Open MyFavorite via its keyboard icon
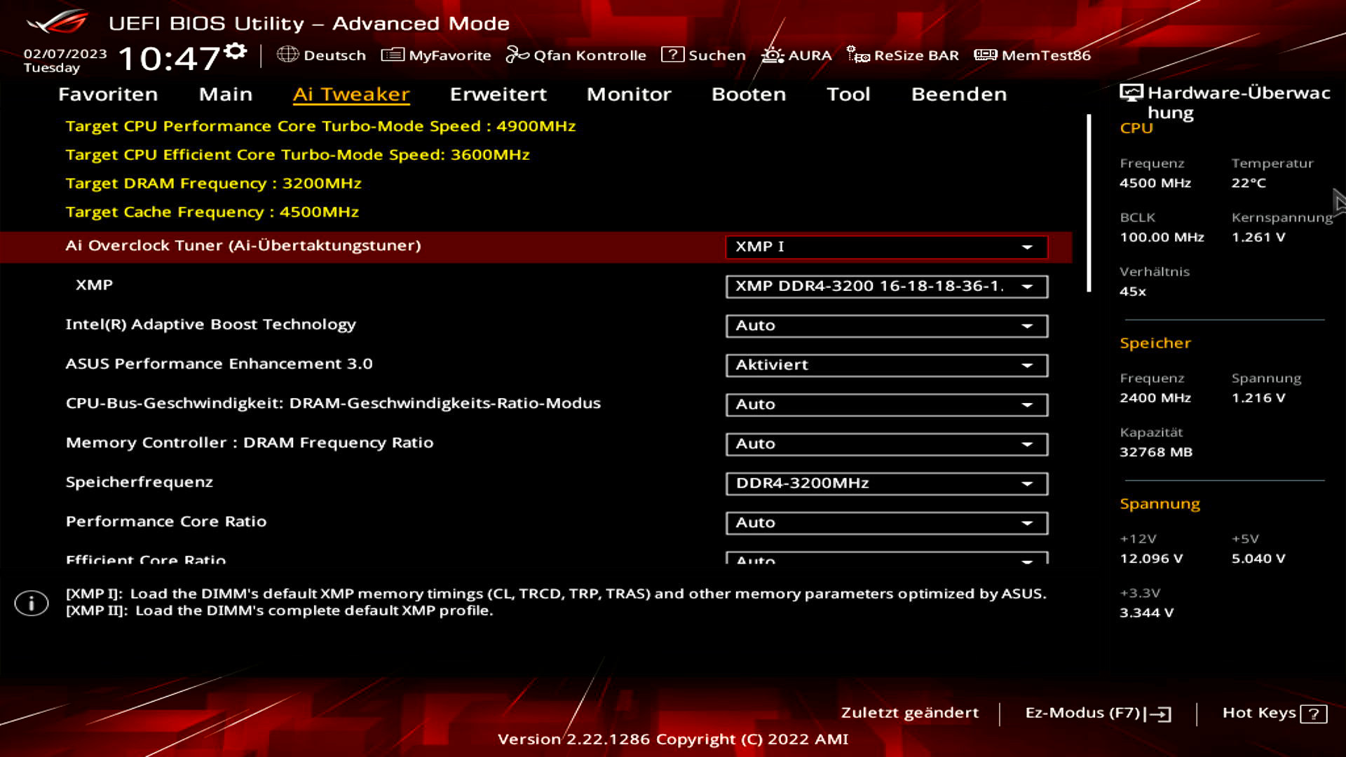The width and height of the screenshot is (1346, 757). pyautogui.click(x=393, y=55)
